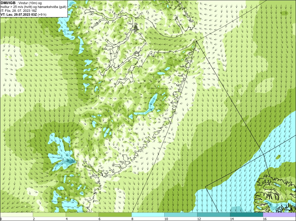Click the 'VT: Lau. 29.07.2023 03Z' line

tap(19, 14)
